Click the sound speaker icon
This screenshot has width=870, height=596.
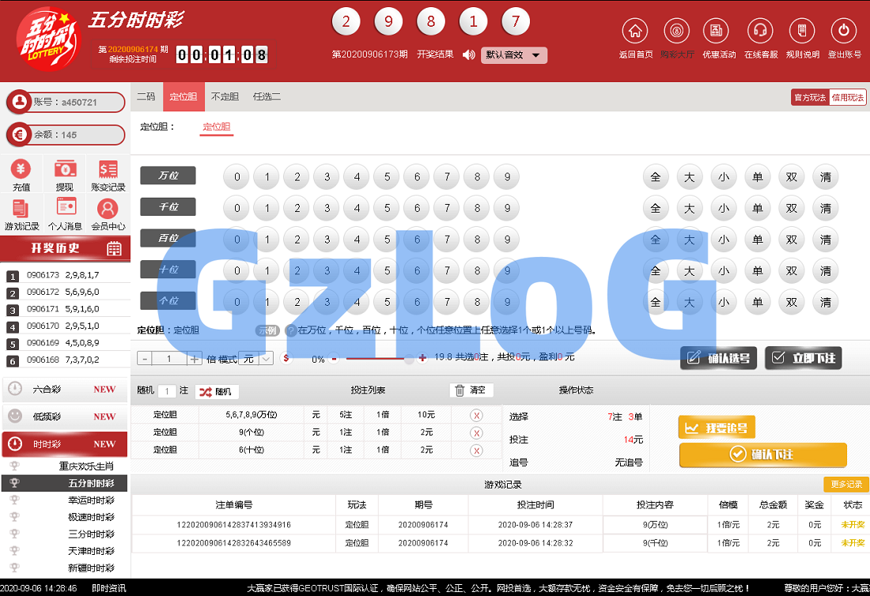[469, 55]
